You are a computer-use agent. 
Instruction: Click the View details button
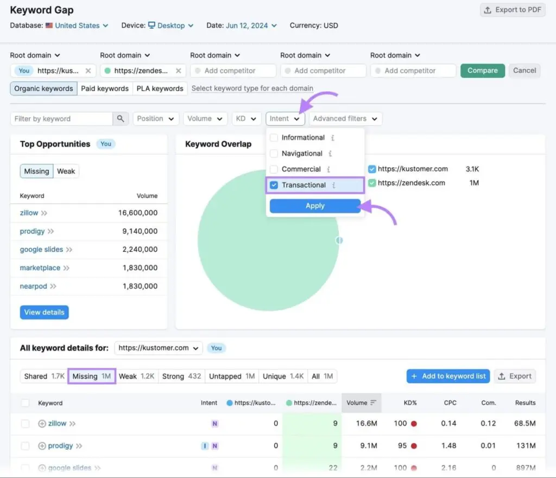(44, 313)
